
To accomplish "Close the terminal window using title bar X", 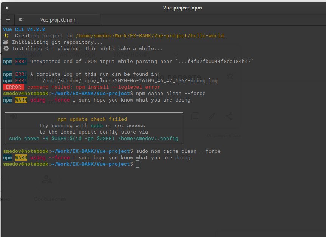I will tap(7, 8).
